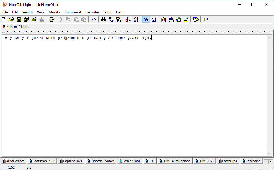This screenshot has width=274, height=170.
Task: Open the FormatEmail library tab
Action: click(x=130, y=161)
